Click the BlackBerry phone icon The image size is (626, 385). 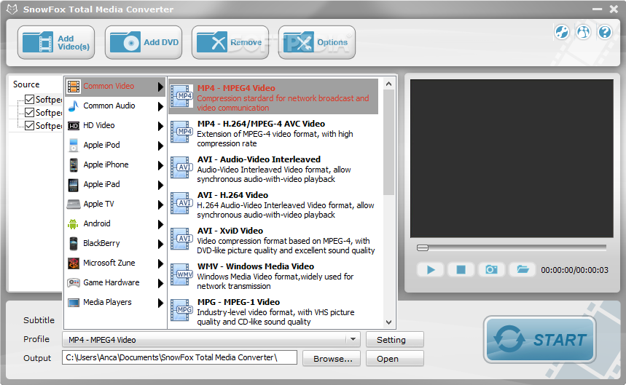(x=74, y=244)
